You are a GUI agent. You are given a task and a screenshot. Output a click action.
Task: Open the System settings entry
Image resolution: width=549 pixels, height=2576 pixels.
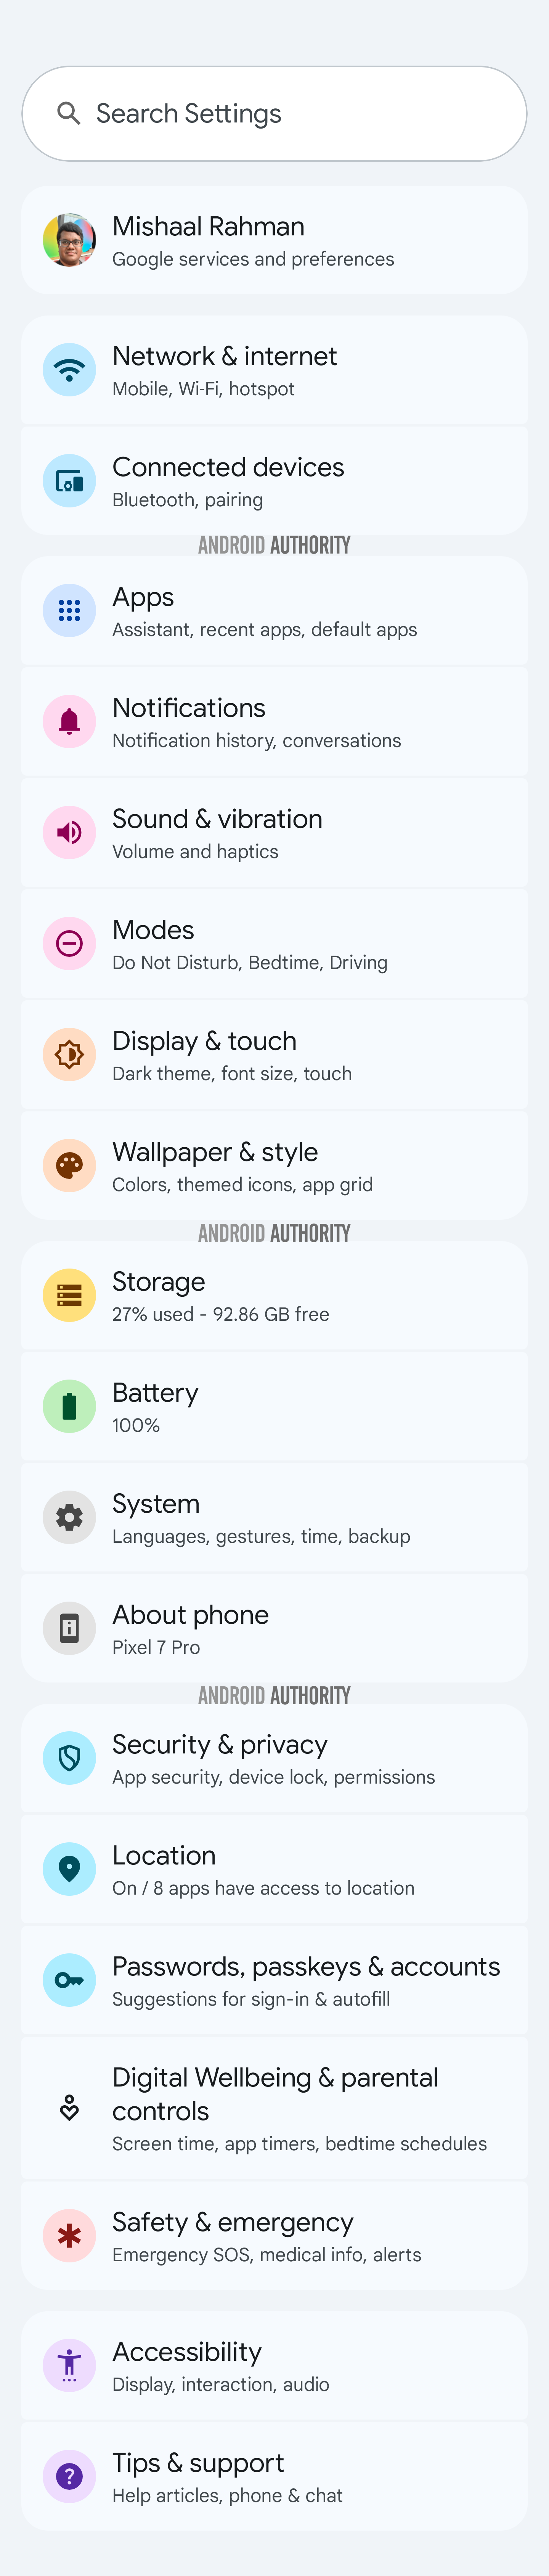pos(274,1516)
